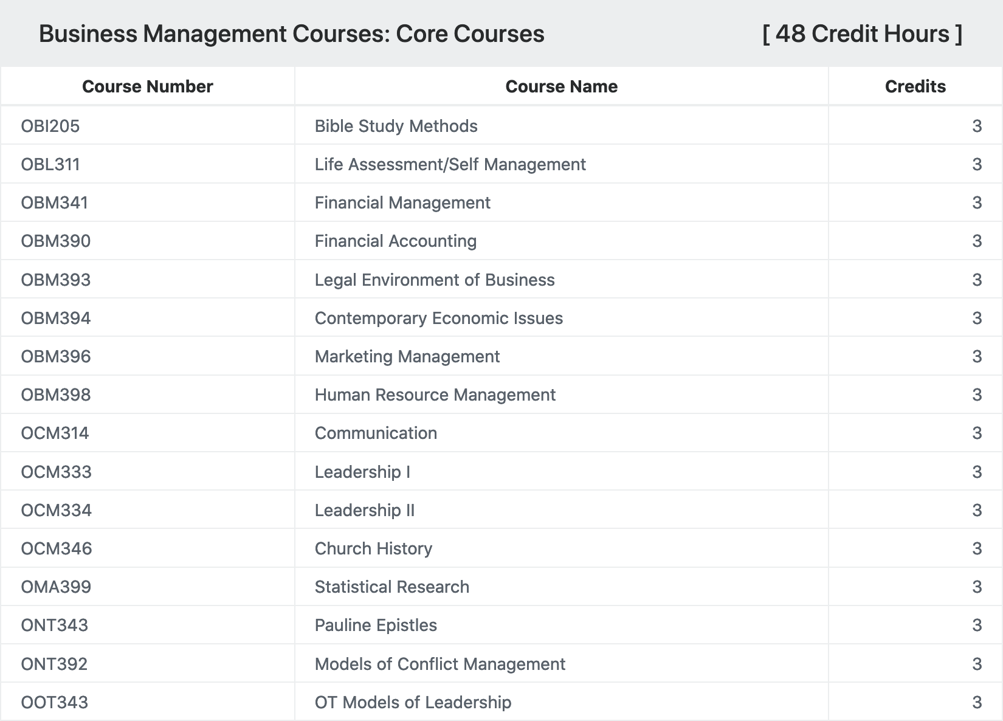Viewport: 1003px width, 721px height.
Task: Click Communication course name
Action: (376, 433)
